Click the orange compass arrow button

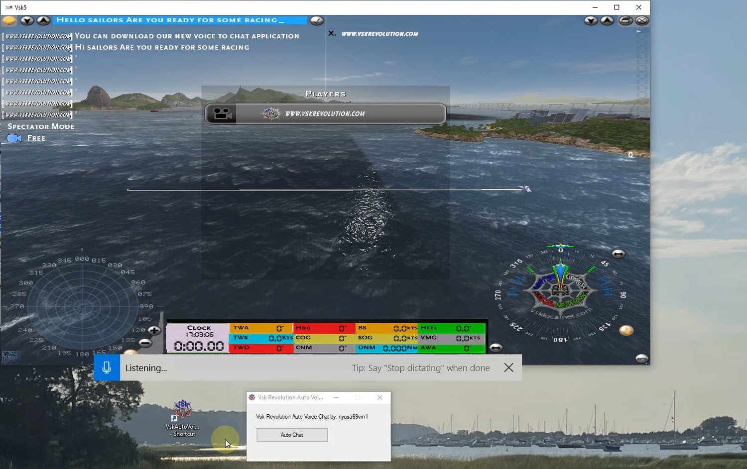(626, 330)
